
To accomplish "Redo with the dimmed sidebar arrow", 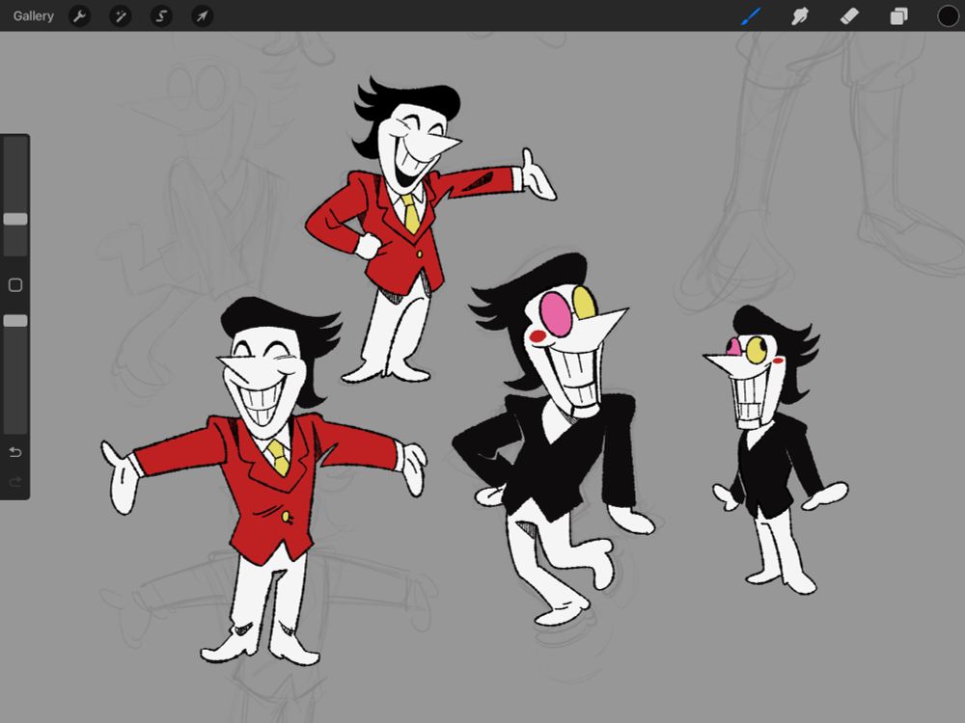I will [15, 481].
